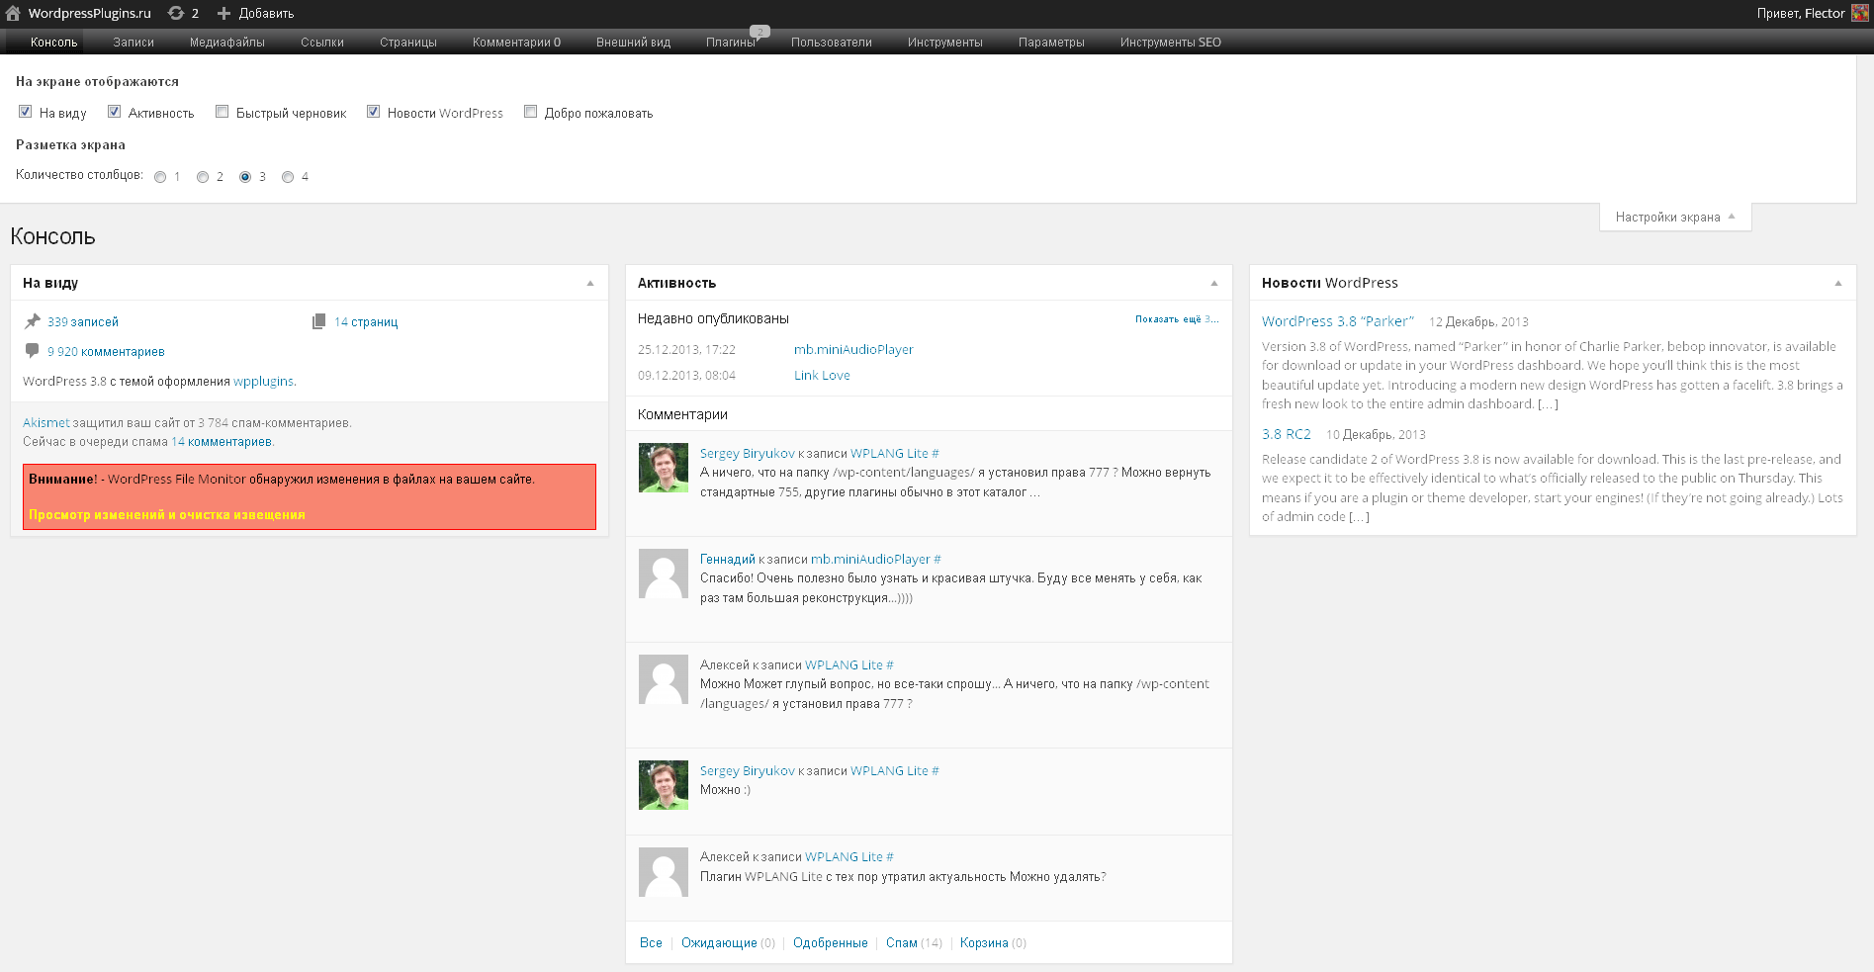Click Геннадий's author name link
The height and width of the screenshot is (972, 1874).
pos(728,560)
